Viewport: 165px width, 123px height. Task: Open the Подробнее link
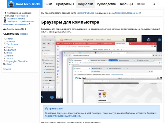133,13
